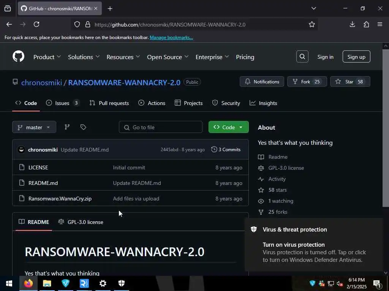Open the Actions tab
Viewport: 389px width, 291px height.
click(x=152, y=103)
